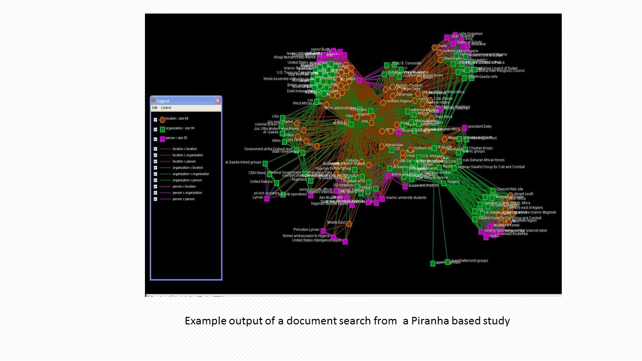The height and width of the screenshot is (361, 642).
Task: Click the Legend window title bar
Action: pos(186,101)
